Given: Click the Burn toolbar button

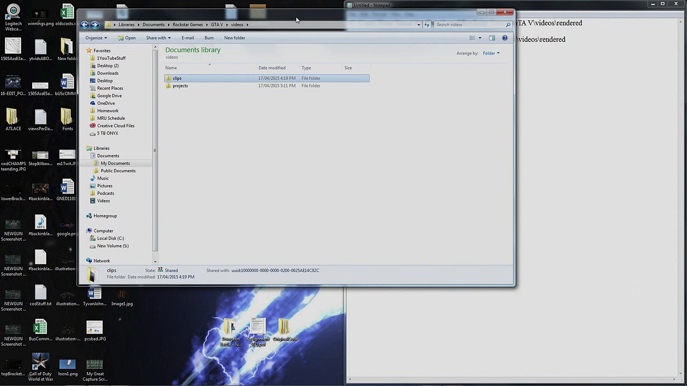Looking at the screenshot, I should pyautogui.click(x=209, y=38).
